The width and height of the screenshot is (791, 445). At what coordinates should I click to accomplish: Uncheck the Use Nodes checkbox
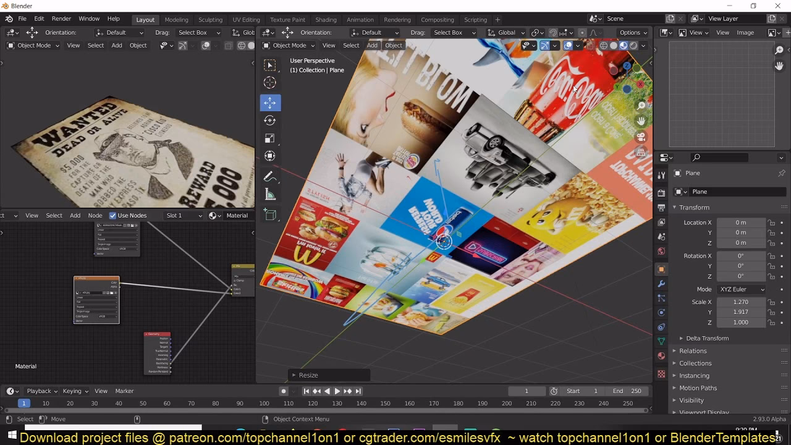(112, 216)
